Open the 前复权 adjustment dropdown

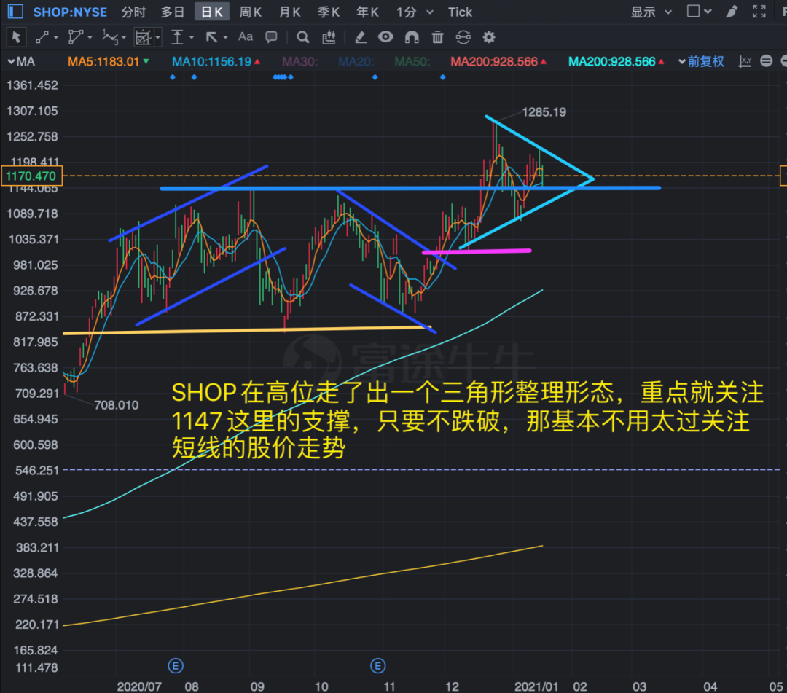point(701,62)
